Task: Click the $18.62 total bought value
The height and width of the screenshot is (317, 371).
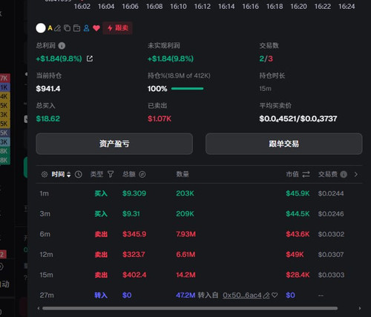Action: point(48,119)
